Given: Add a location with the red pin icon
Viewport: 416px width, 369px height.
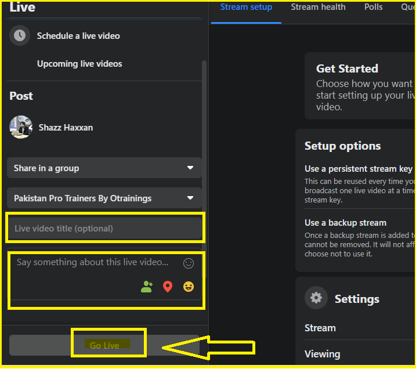Looking at the screenshot, I should (x=168, y=287).
